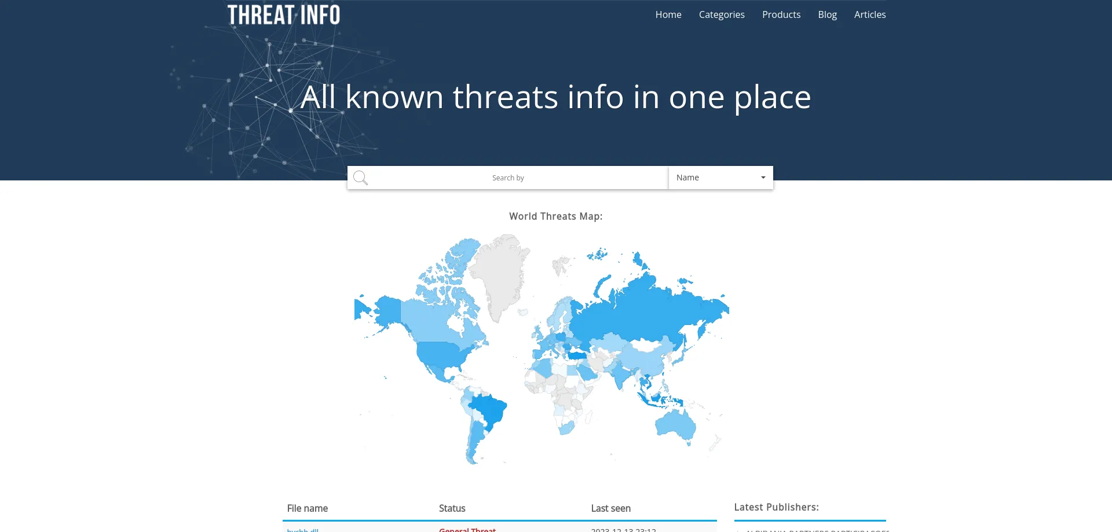Click the Last seen column header
1112x532 pixels.
[x=610, y=508]
